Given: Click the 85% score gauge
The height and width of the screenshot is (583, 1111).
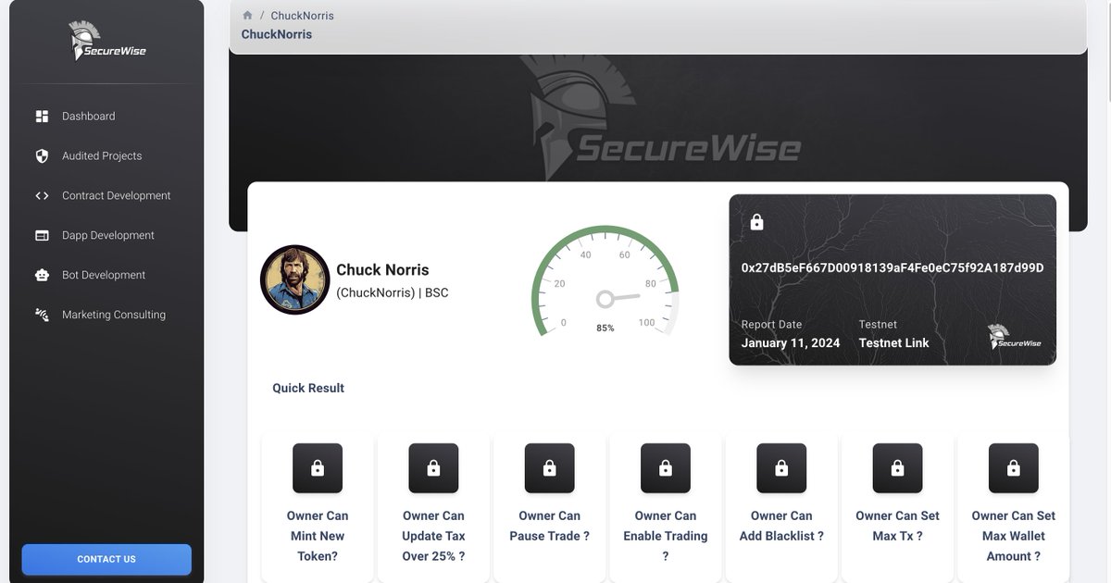Looking at the screenshot, I should [x=605, y=282].
